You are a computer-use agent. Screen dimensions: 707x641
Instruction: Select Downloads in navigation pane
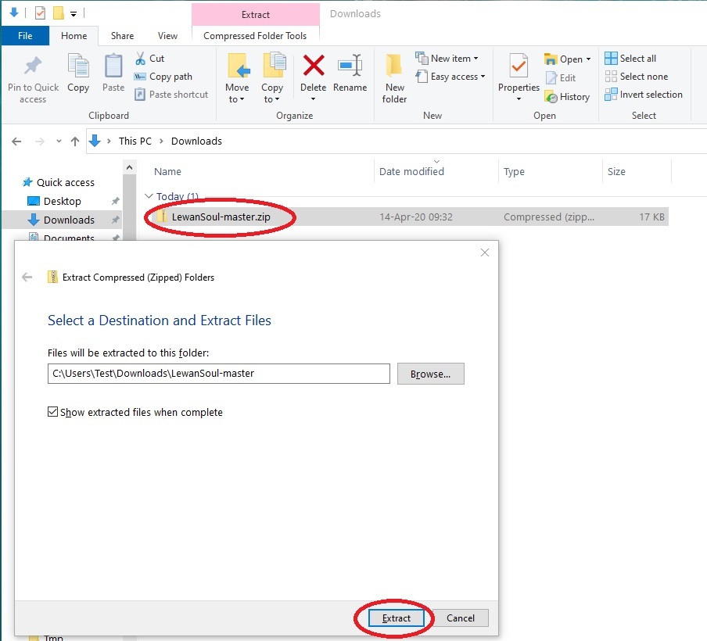click(69, 220)
